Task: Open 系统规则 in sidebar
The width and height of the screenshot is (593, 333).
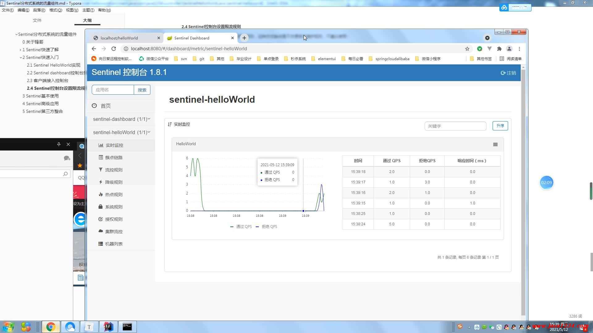Action: [121, 207]
